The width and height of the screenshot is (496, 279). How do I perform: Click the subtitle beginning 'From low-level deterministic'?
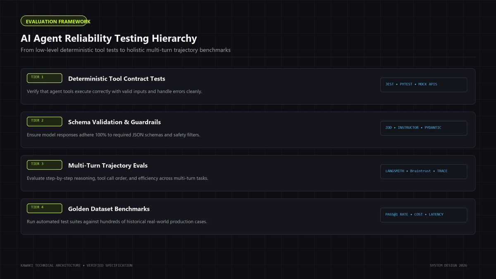tap(126, 50)
